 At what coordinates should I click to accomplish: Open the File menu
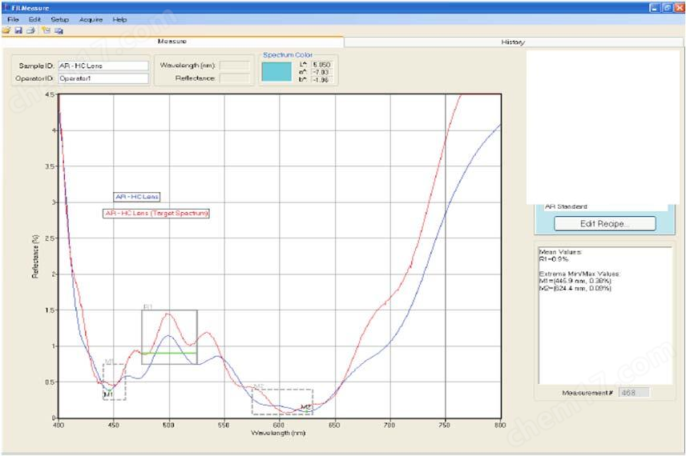coord(12,19)
